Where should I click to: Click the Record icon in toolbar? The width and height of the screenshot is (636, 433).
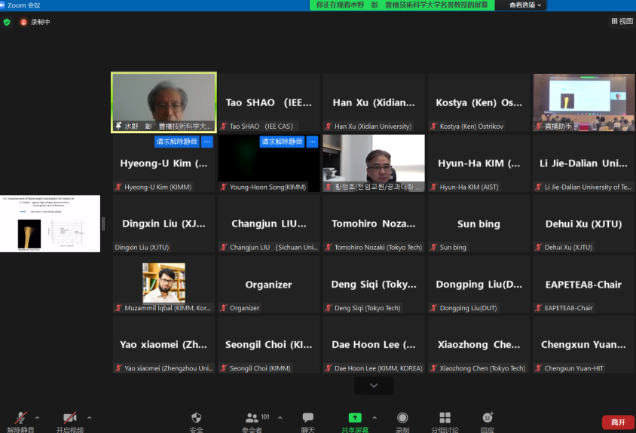tap(402, 419)
